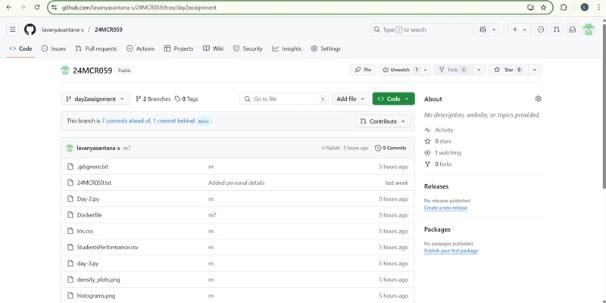Open About section settings gear

tap(538, 99)
